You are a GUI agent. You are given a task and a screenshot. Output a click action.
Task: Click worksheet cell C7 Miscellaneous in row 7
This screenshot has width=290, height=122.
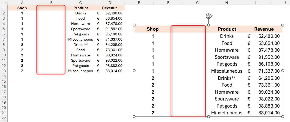click(81, 39)
